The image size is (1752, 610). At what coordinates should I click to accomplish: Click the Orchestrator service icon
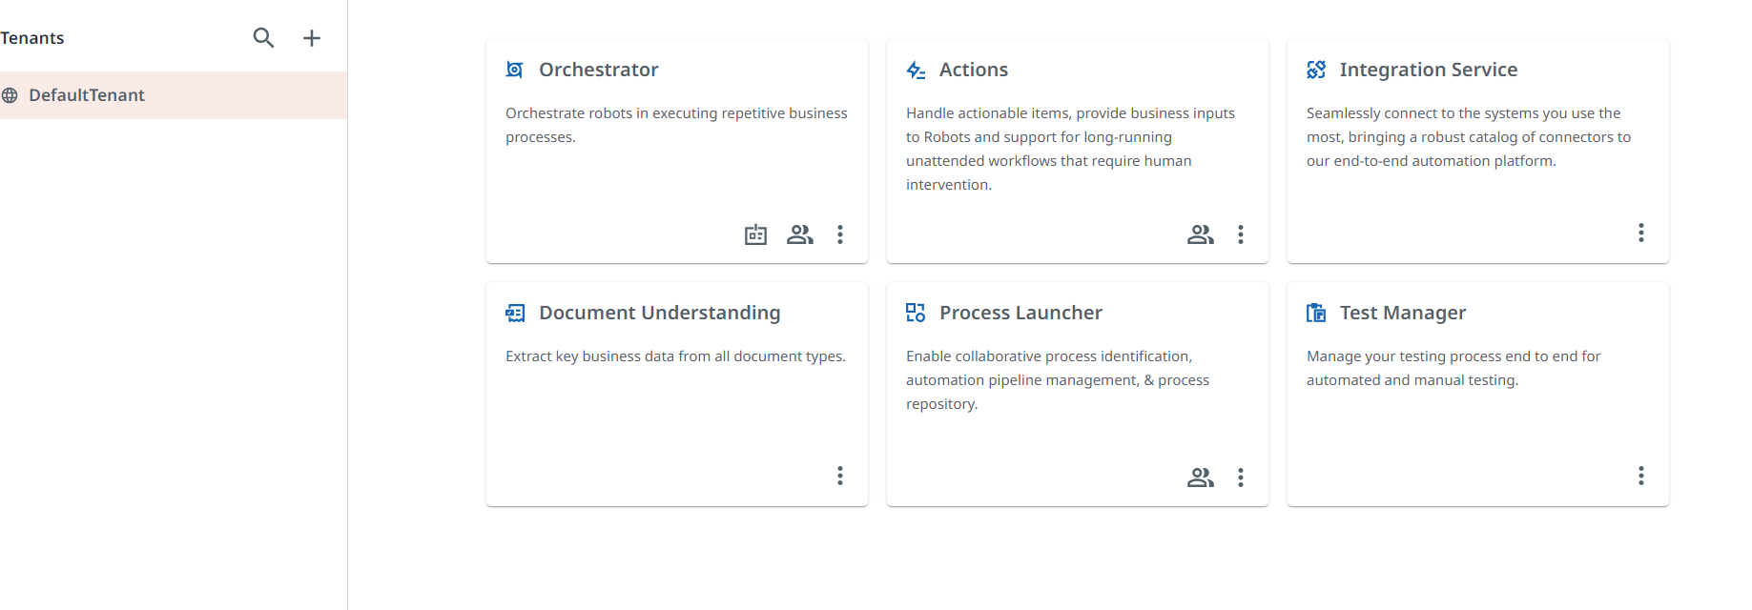515,70
